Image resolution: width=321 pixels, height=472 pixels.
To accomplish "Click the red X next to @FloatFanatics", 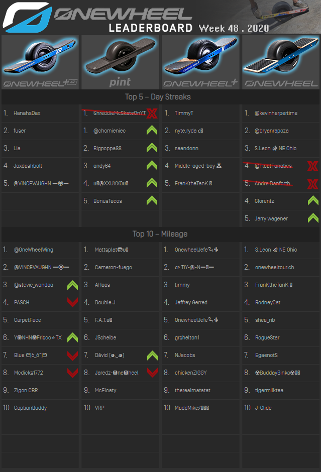I will (312, 166).
